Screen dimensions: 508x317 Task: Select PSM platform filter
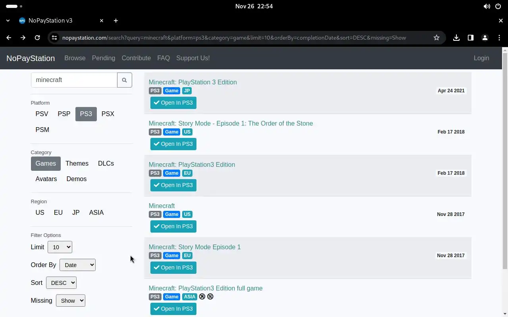click(x=42, y=130)
